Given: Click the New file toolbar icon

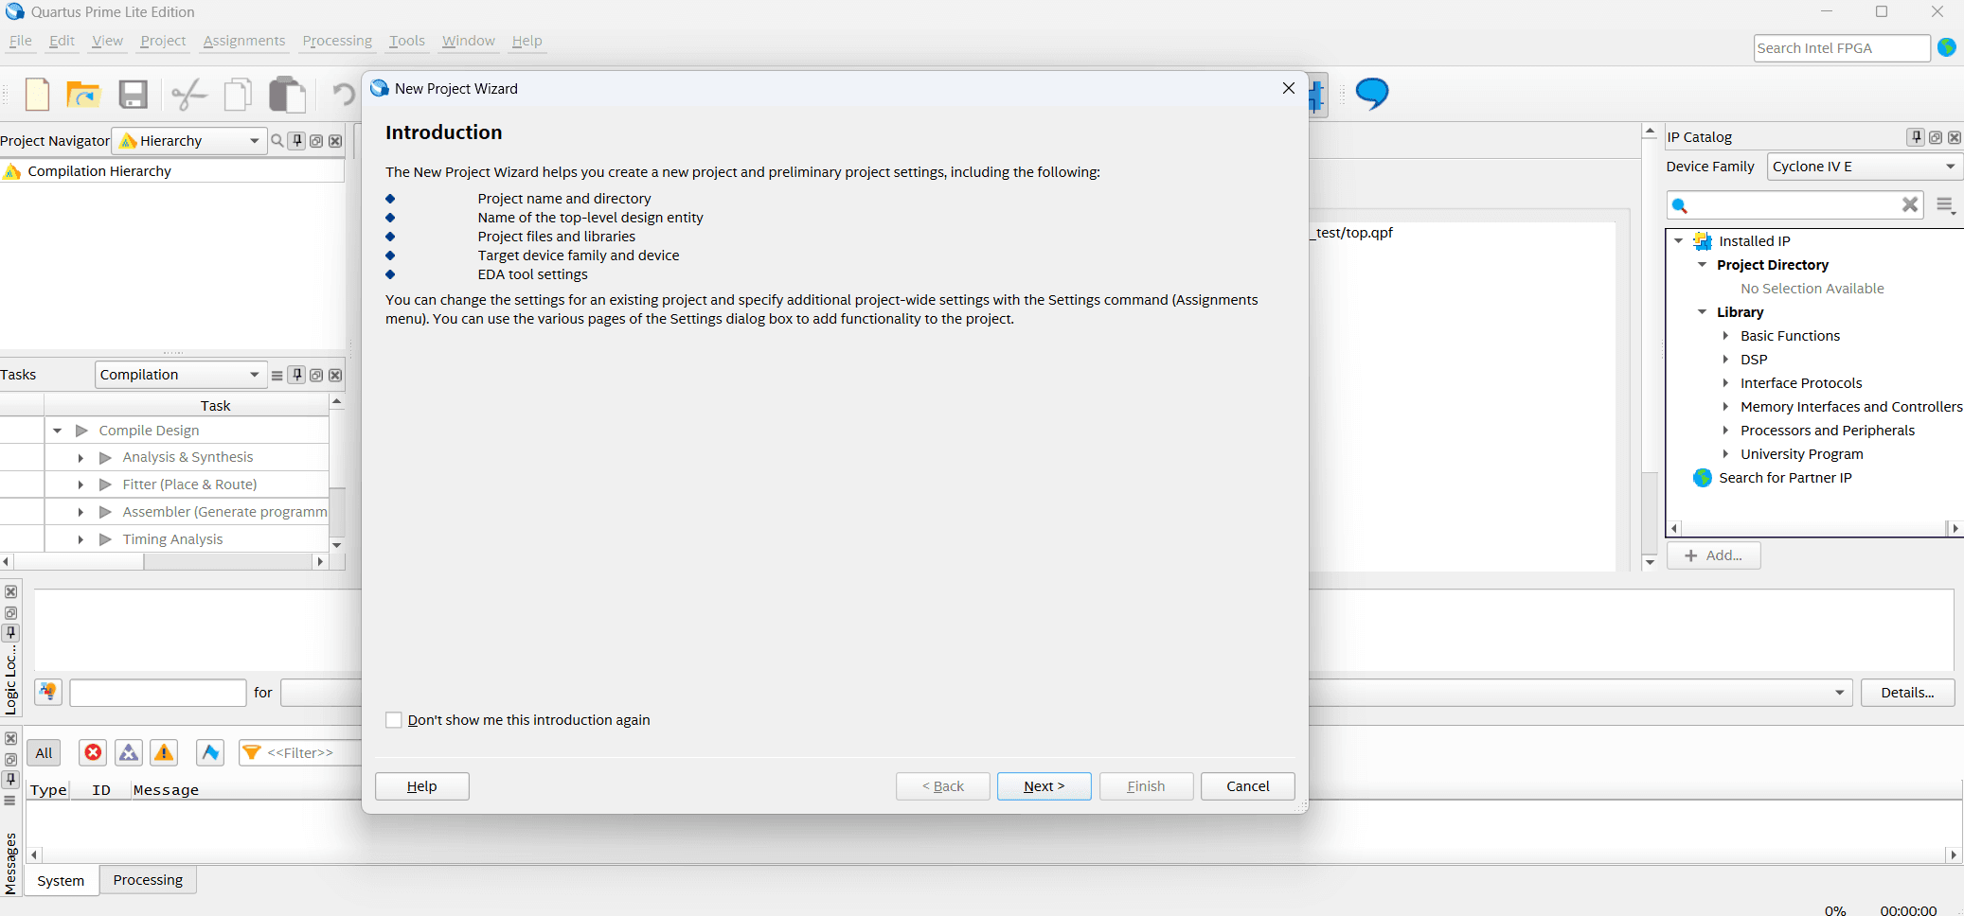Looking at the screenshot, I should point(37,95).
